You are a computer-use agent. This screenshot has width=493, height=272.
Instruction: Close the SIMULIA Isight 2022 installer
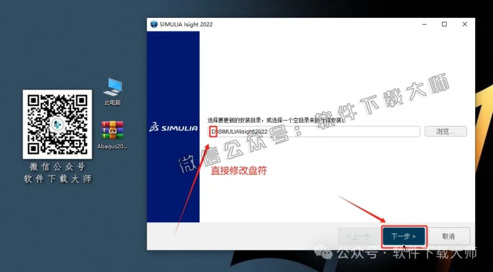(465, 24)
